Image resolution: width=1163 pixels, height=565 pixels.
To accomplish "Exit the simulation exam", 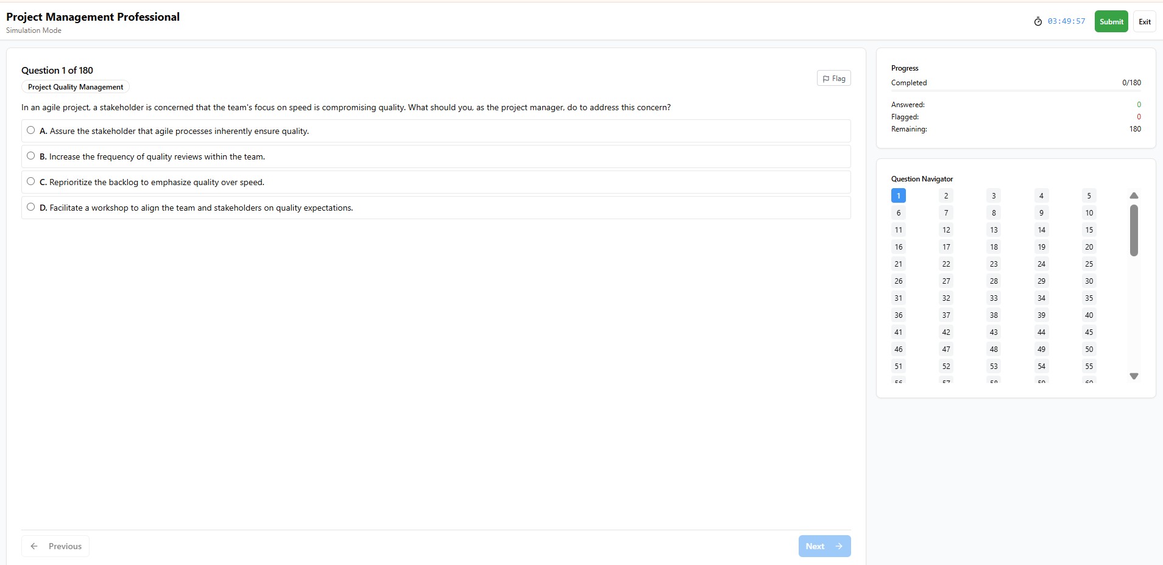I will pos(1145,22).
